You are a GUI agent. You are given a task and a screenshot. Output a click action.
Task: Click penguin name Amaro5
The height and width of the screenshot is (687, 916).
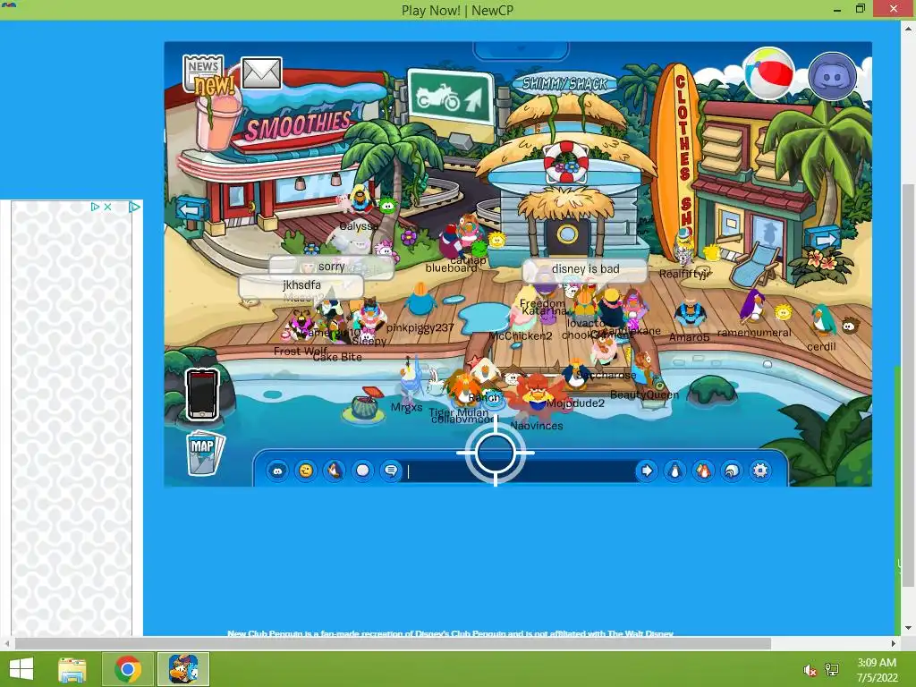tap(690, 337)
